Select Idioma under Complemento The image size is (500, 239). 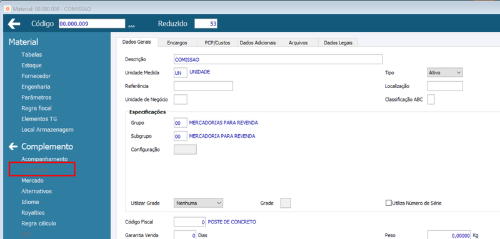point(30,202)
